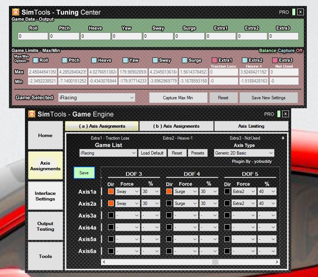Open Axis2a DOF 5 percent 40 dropdown

[x=267, y=203]
